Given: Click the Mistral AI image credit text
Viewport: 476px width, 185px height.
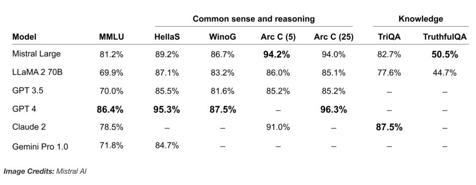Looking at the screenshot, I should (x=71, y=172).
